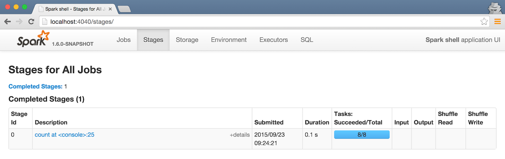Click the incognito profile icon
The image size is (505, 159).
point(494,8)
